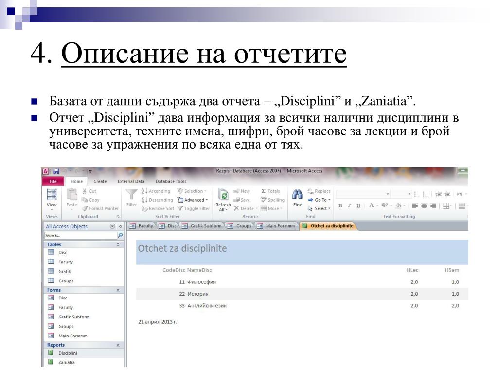Toggle bold text formatting
This screenshot has width=498, height=374.
[x=340, y=206]
